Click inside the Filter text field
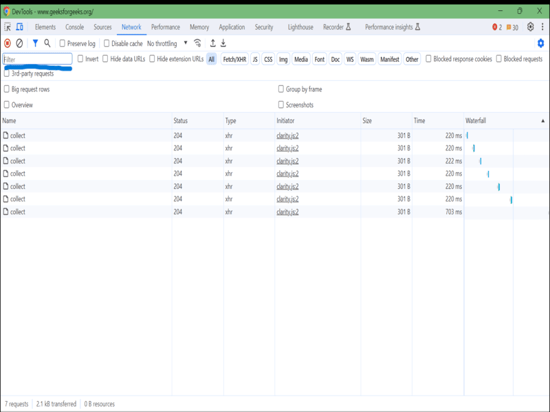The height and width of the screenshot is (412, 550). 38,59
